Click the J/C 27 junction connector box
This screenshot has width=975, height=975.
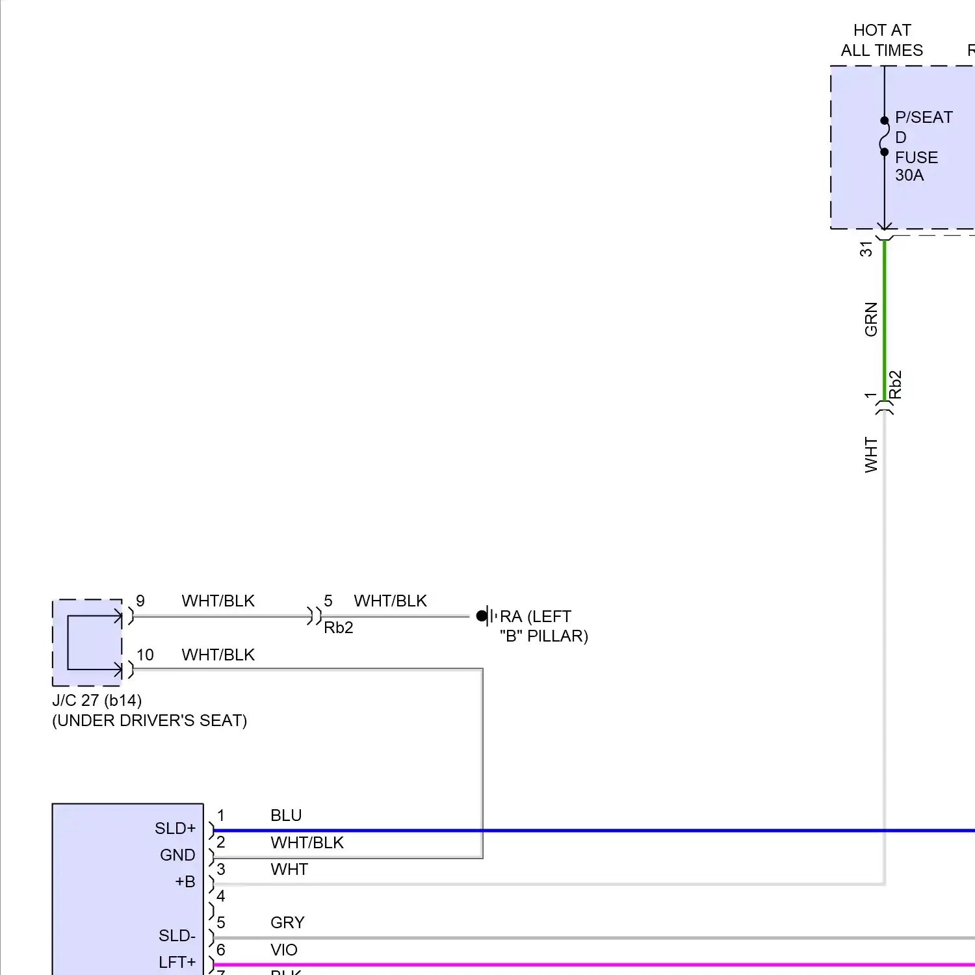pos(87,643)
